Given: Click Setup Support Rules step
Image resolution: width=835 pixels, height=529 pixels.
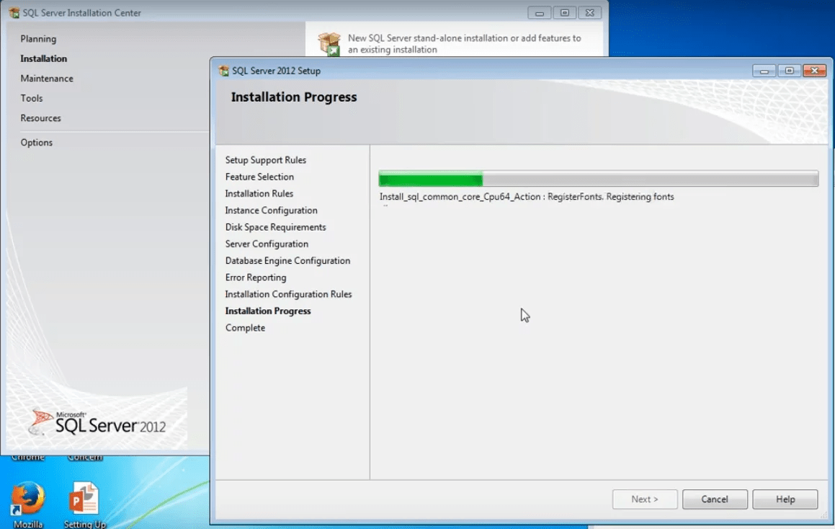Looking at the screenshot, I should (x=266, y=160).
